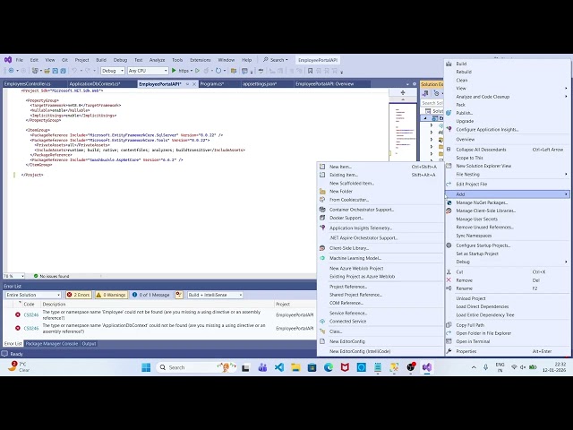Click the red Remove X icon
Screen dimensions: 573x430
point(449,280)
